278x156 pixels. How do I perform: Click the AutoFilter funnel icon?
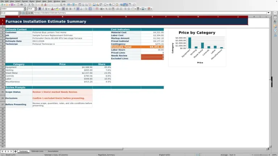90,5
